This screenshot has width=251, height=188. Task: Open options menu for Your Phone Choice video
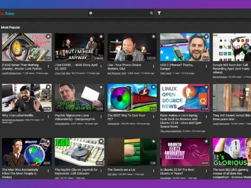click(x=153, y=66)
